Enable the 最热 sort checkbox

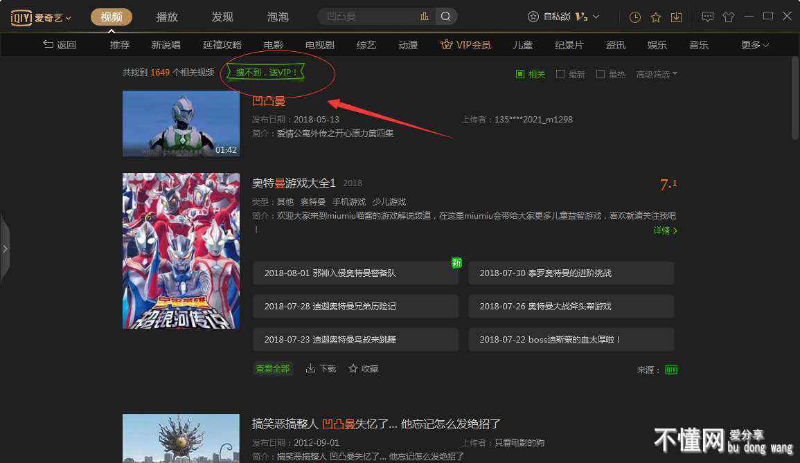[x=601, y=74]
